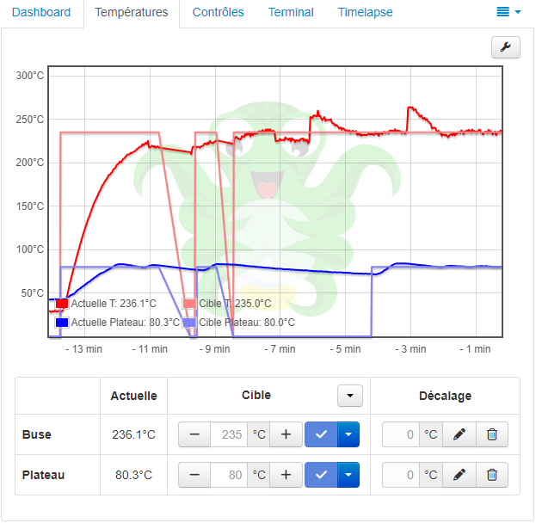
Task: Click the Cible Plateau: 80.0°C legend text
Action: pyautogui.click(x=247, y=323)
